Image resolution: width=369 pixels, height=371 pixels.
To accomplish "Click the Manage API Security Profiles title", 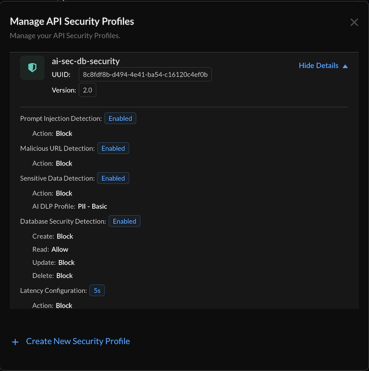I will 72,21.
